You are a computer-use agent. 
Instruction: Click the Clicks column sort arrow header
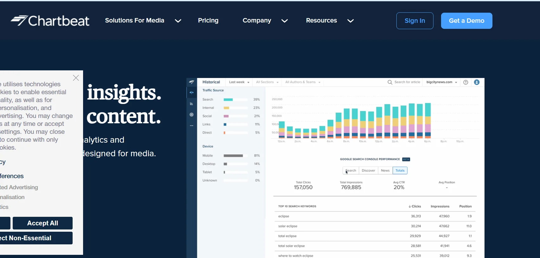coord(415,206)
